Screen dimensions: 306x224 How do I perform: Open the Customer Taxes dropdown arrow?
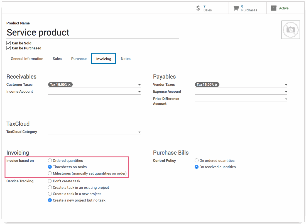[139, 85]
